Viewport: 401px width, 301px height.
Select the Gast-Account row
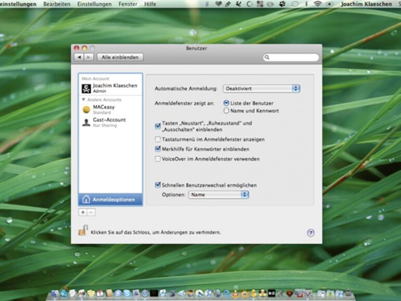[110, 122]
